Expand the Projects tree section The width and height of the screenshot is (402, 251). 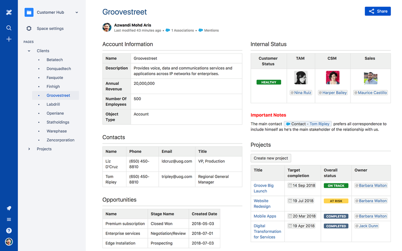pos(29,149)
